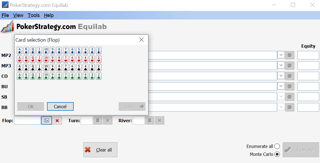Select the Jack of clubs card
The width and height of the screenshot is (320, 163).
pyautogui.click(x=39, y=76)
